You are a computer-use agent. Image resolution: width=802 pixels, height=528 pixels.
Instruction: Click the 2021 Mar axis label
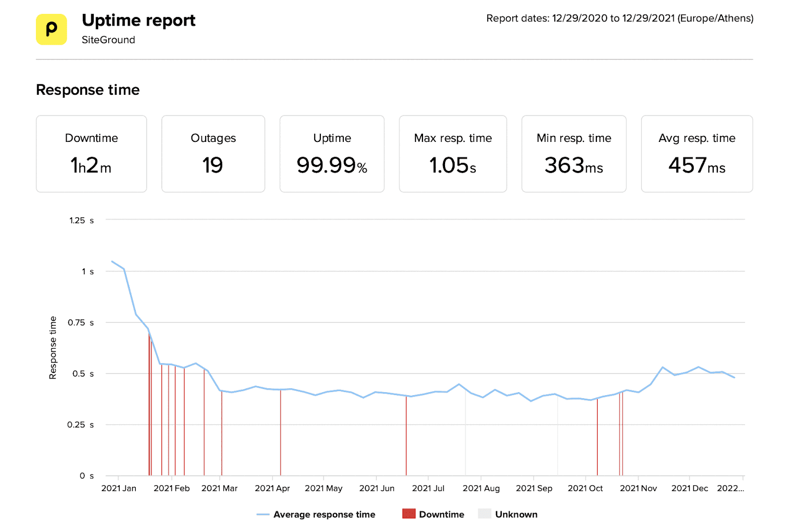click(x=220, y=488)
